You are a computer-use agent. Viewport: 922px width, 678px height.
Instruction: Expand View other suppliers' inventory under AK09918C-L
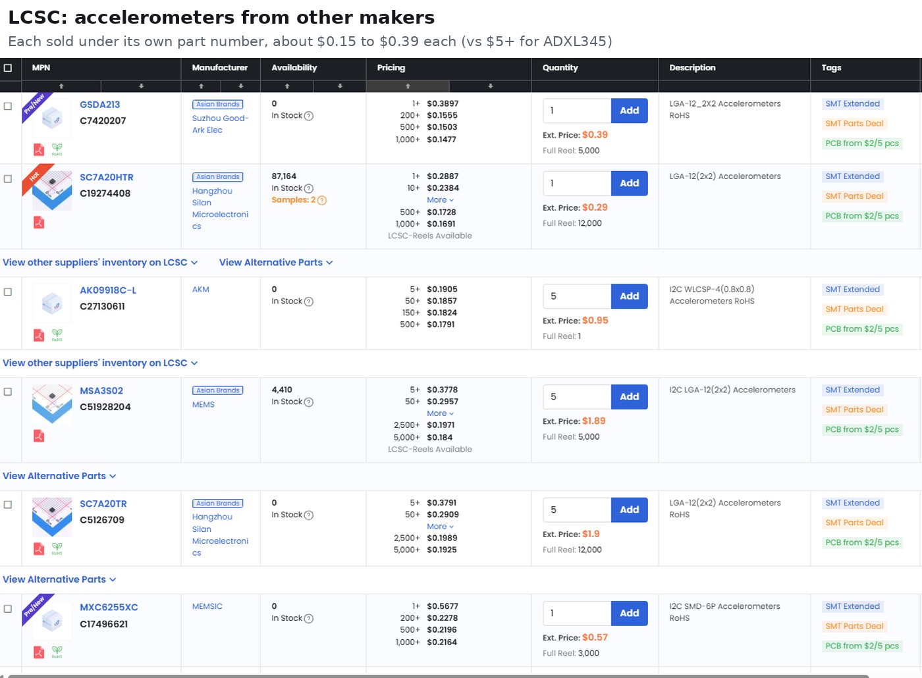pos(100,363)
